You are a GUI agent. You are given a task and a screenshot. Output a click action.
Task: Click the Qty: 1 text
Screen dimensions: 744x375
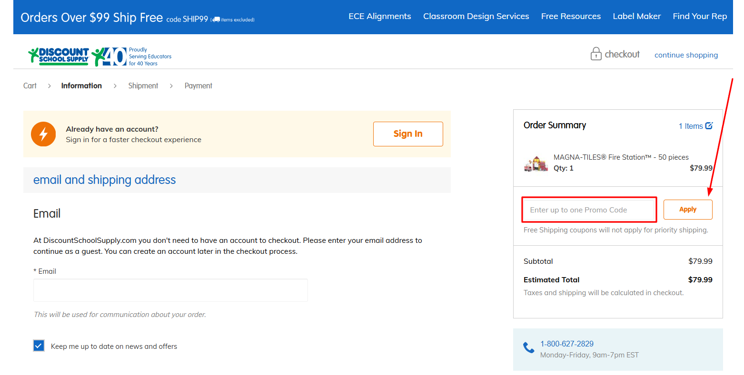pyautogui.click(x=564, y=168)
